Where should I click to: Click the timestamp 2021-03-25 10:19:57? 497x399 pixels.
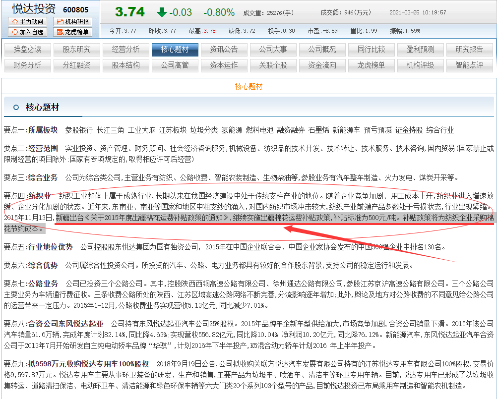[x=418, y=13]
